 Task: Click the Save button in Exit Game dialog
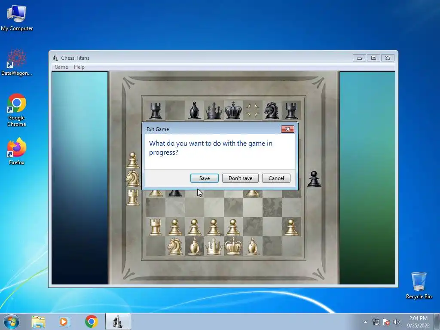204,178
